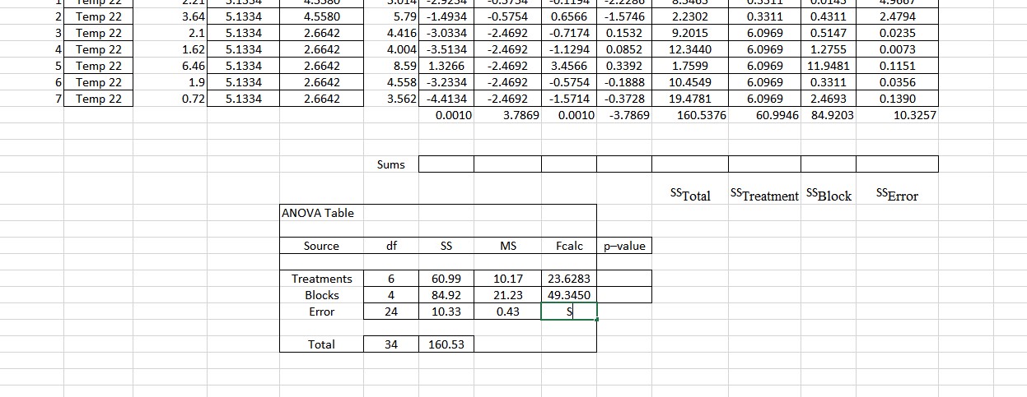This screenshot has height=397, width=1027.
Task: Select the df column header
Action: click(391, 246)
